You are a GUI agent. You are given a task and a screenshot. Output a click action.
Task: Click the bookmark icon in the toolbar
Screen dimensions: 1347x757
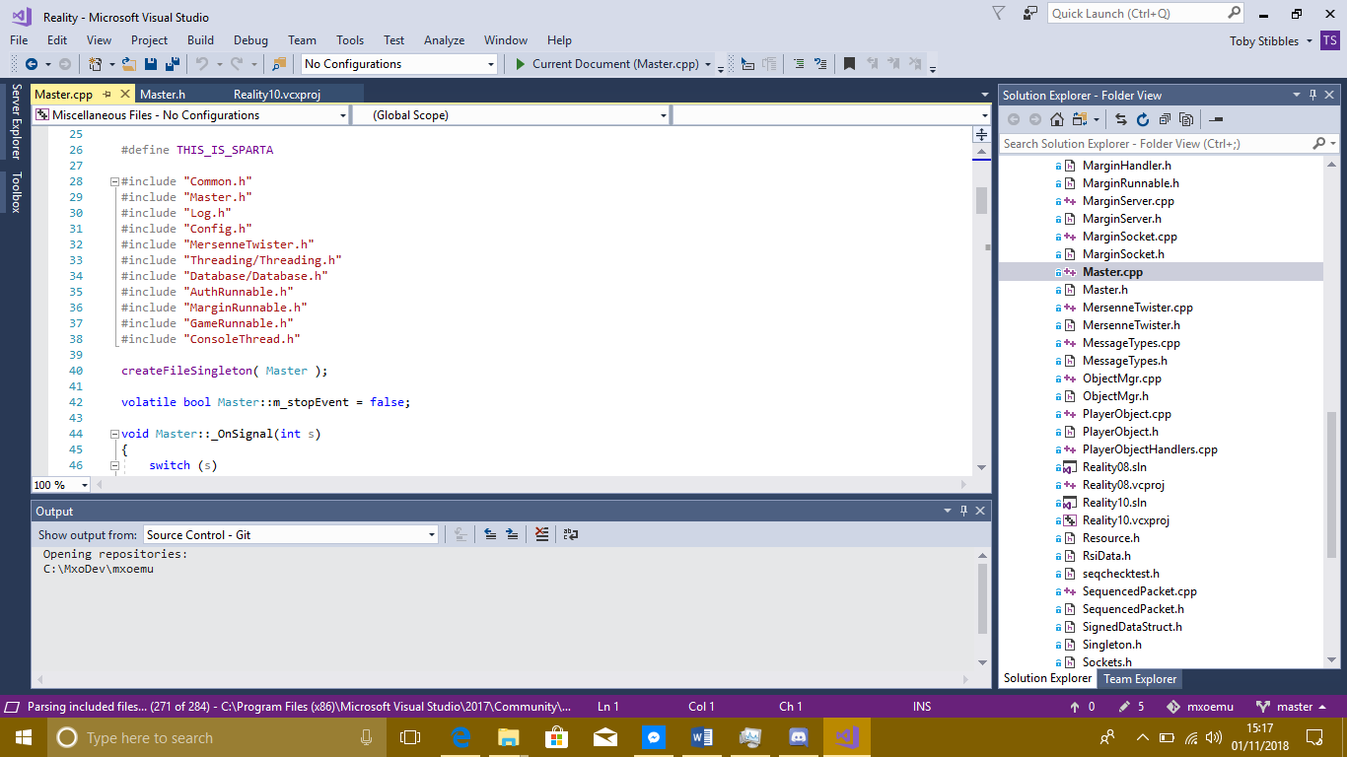(x=849, y=64)
